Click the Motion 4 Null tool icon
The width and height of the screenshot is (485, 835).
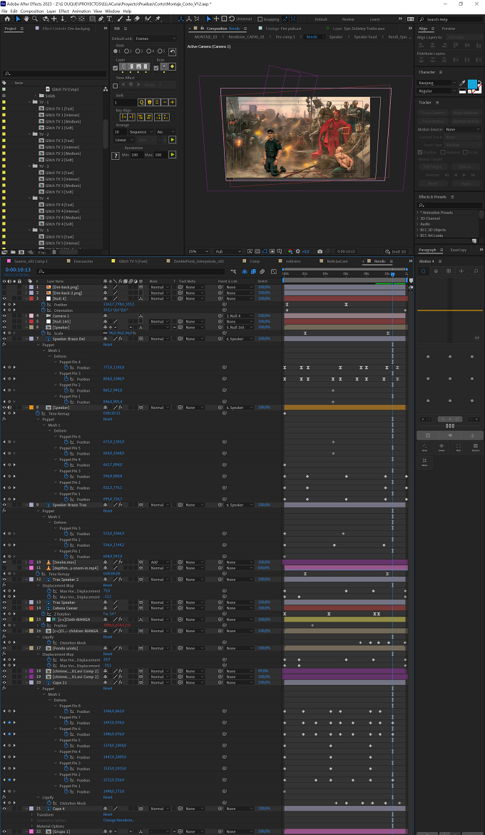tap(459, 447)
